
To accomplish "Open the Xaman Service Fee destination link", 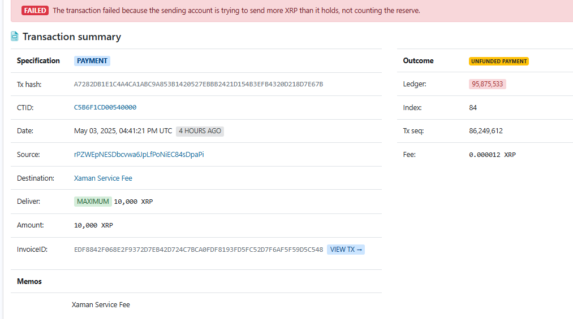I will pos(103,178).
